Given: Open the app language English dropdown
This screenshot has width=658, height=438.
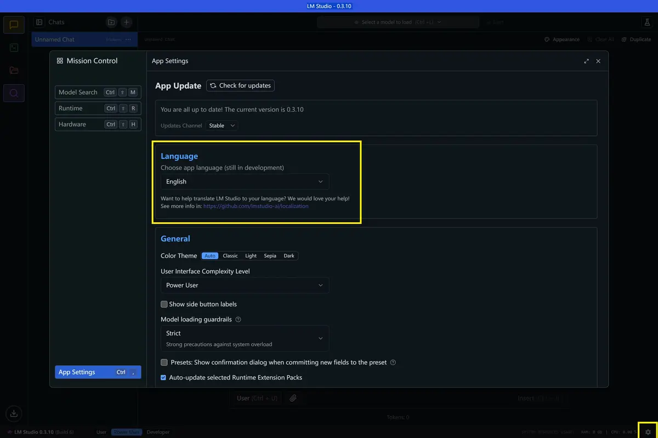Looking at the screenshot, I should coord(245,182).
